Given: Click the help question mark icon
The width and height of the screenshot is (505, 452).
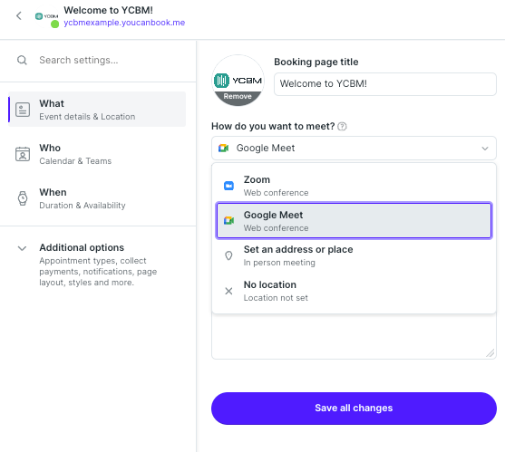Looking at the screenshot, I should pyautogui.click(x=342, y=127).
